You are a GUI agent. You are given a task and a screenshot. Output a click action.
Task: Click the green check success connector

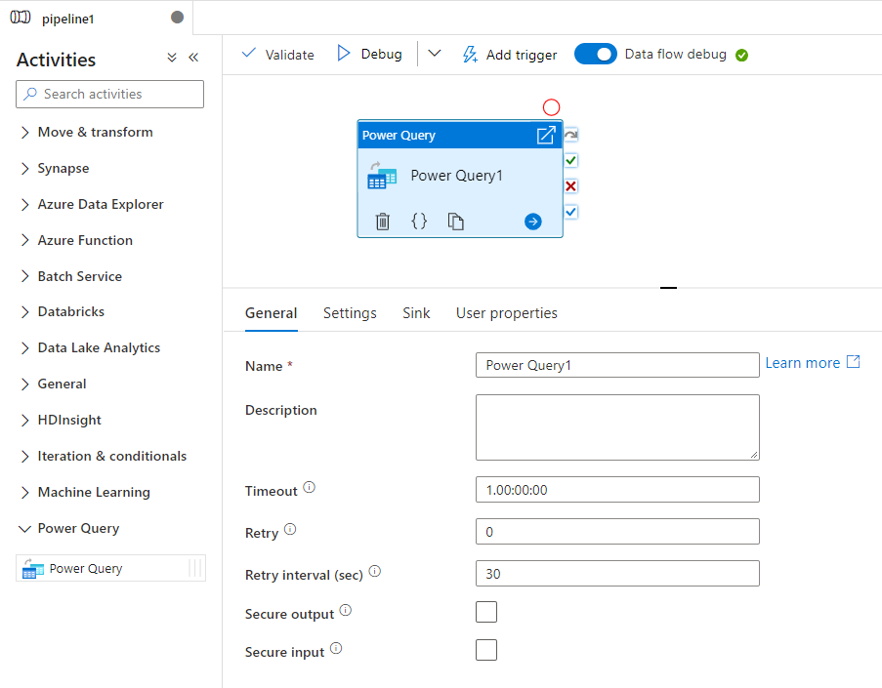click(571, 160)
